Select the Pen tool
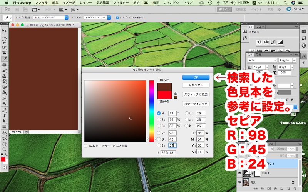The image size is (308, 192). tap(4, 110)
